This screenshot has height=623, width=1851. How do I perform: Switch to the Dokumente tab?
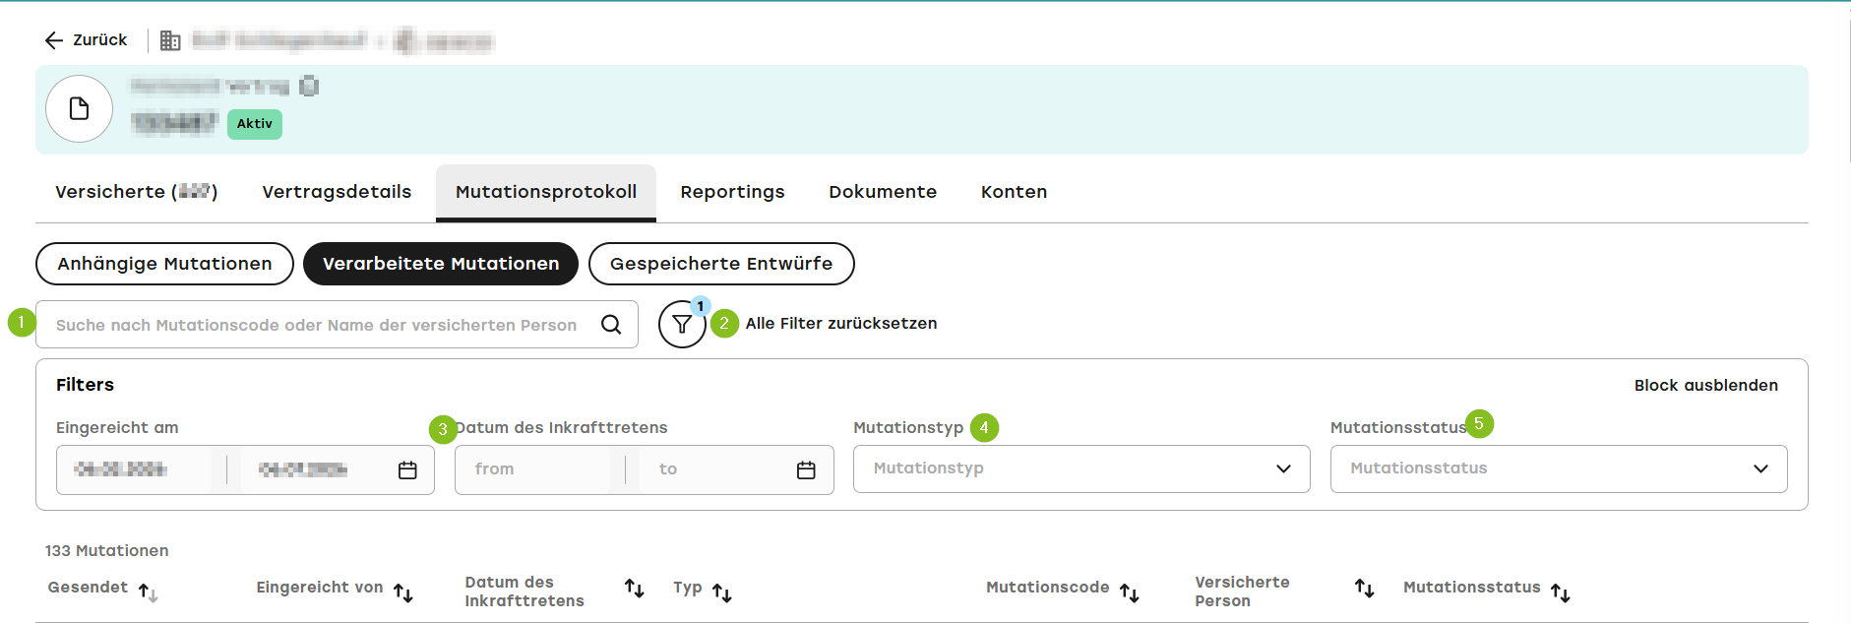(x=883, y=193)
